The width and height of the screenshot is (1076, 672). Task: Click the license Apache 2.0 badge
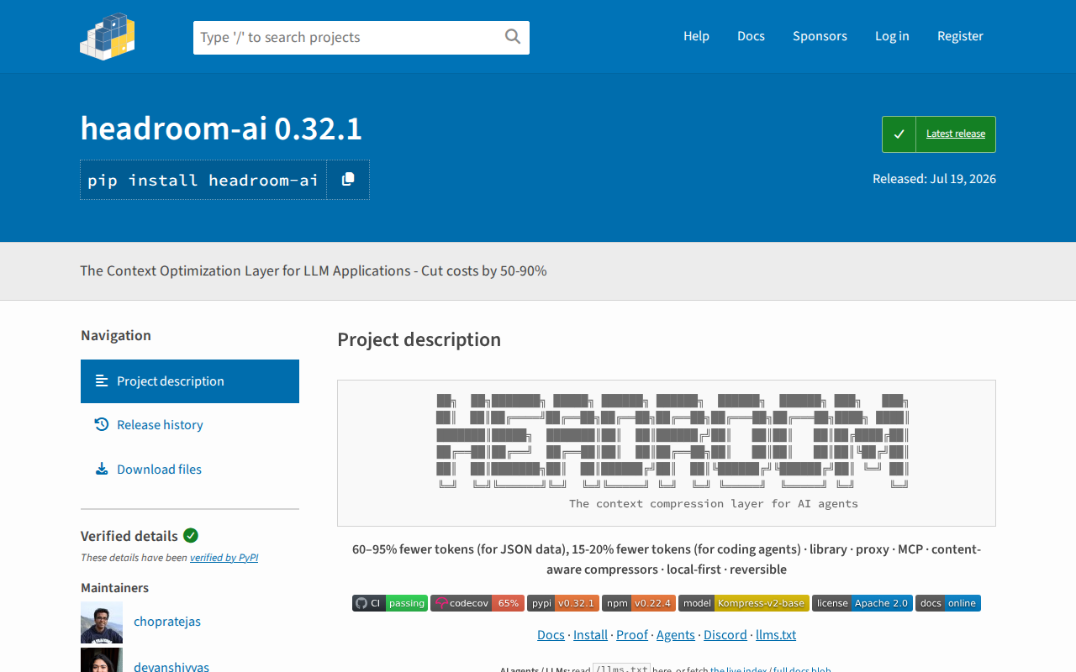tap(862, 603)
